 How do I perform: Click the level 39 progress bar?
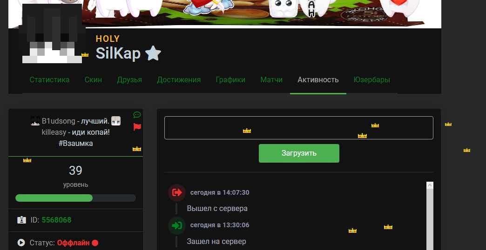click(x=75, y=198)
